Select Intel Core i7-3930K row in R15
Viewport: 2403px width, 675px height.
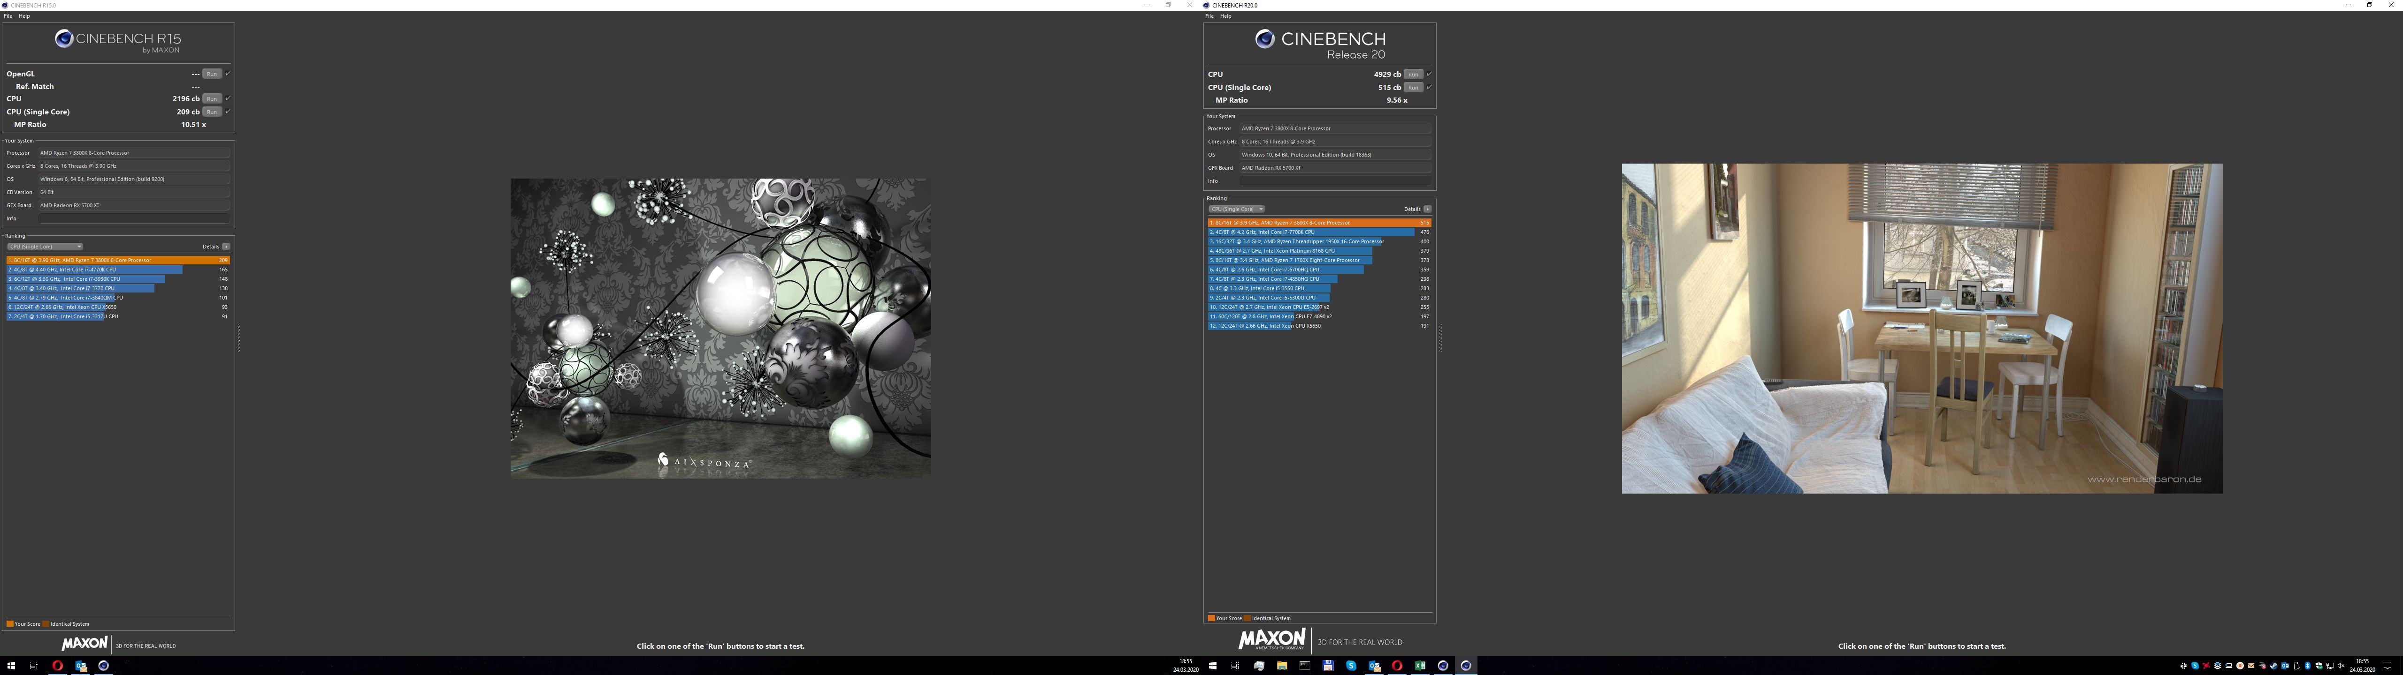pyautogui.click(x=117, y=279)
